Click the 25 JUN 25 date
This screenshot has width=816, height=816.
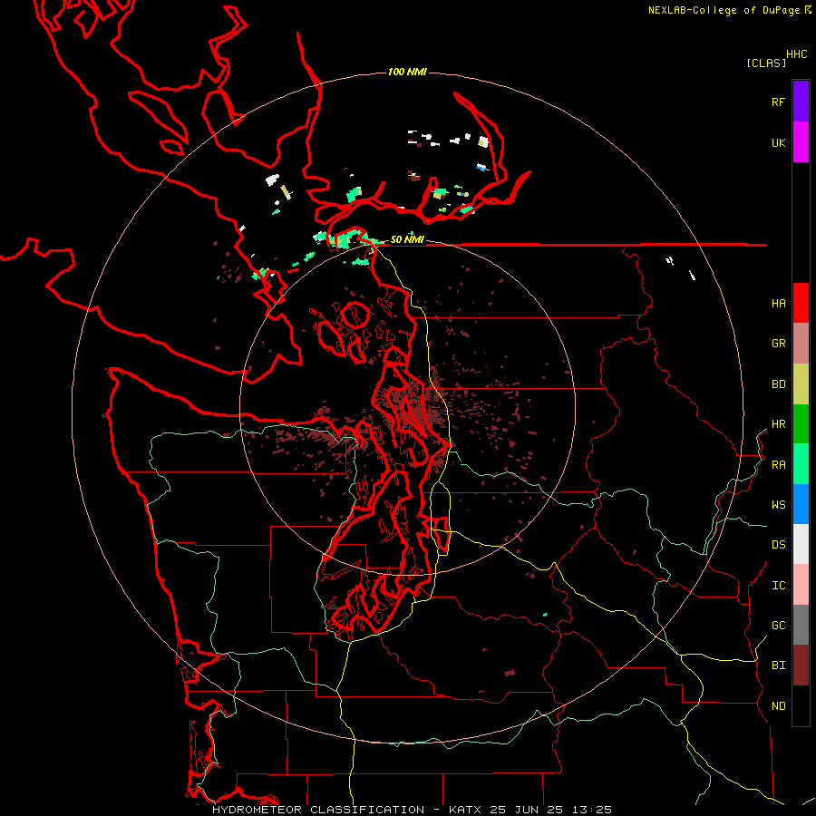(x=528, y=810)
